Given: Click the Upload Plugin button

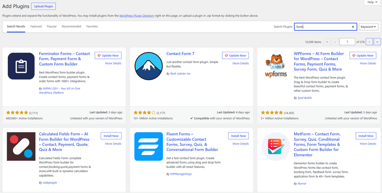Looking at the screenshot, I should 44,6.
